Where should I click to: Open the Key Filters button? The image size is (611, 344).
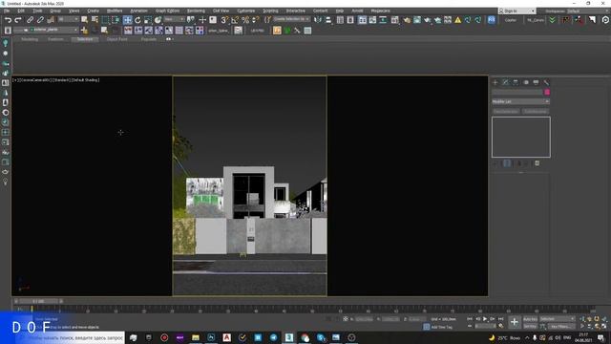tap(561, 327)
